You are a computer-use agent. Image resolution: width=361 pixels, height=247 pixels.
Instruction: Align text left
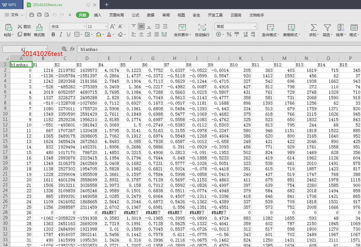click(x=133, y=34)
